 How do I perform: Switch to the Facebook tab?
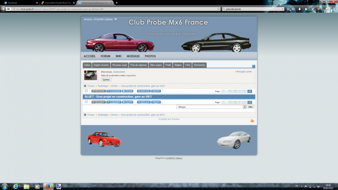(x=20, y=3)
